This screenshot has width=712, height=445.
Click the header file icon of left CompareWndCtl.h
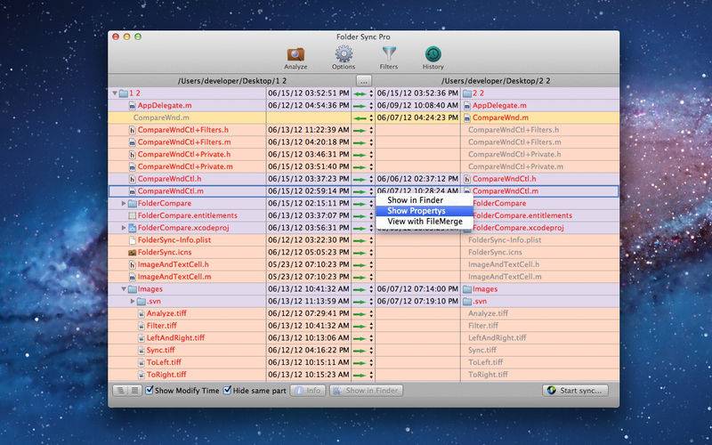tap(132, 180)
